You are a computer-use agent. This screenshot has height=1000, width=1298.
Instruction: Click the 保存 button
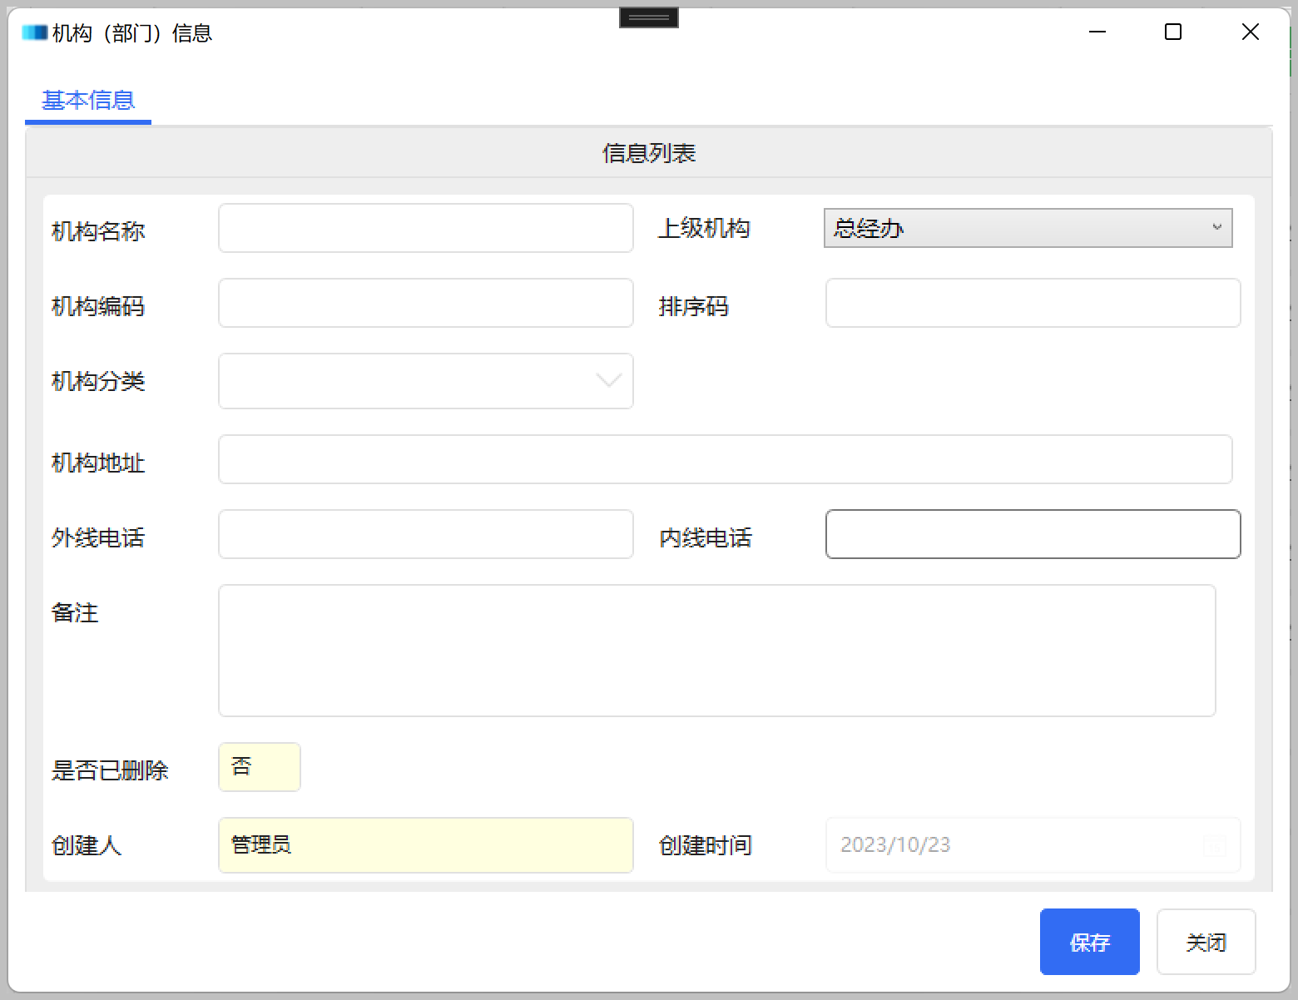(x=1090, y=942)
